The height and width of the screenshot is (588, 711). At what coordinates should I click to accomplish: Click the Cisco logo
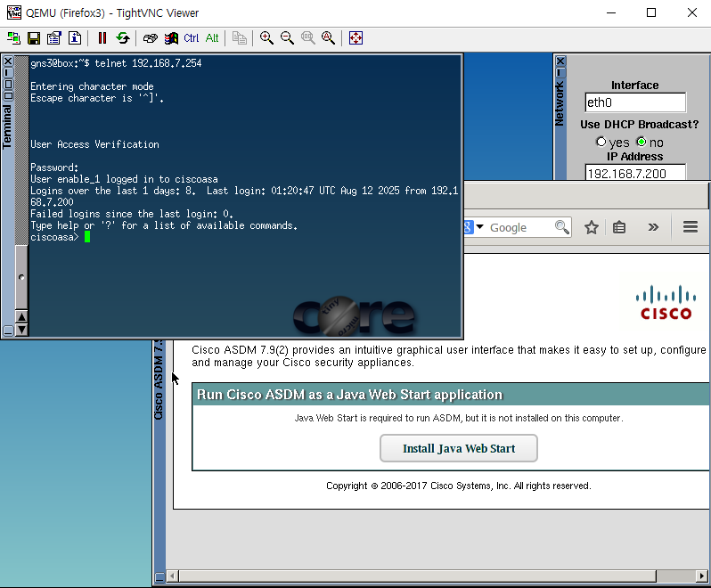tap(666, 302)
